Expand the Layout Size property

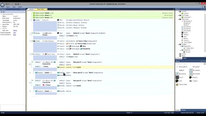coord(1,24)
